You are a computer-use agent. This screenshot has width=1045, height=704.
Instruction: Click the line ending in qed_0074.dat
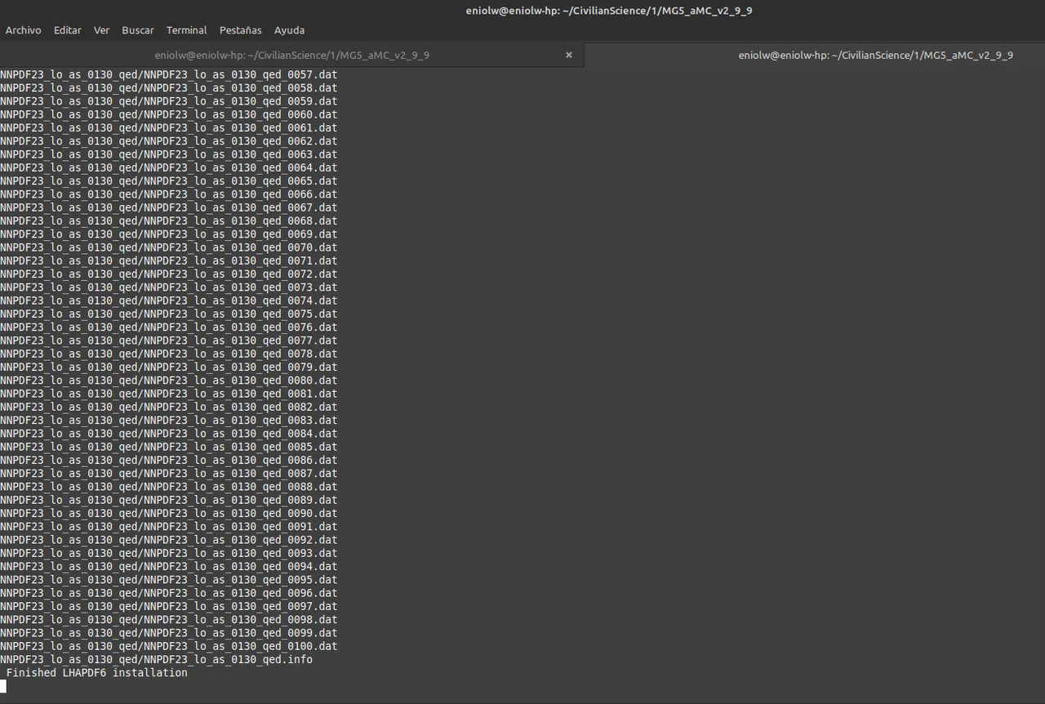click(x=168, y=301)
